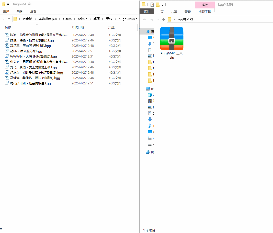
Task: Click file icon of 龙飞、梦然 - 爱上爱情爱上你
Action: tap(7, 67)
